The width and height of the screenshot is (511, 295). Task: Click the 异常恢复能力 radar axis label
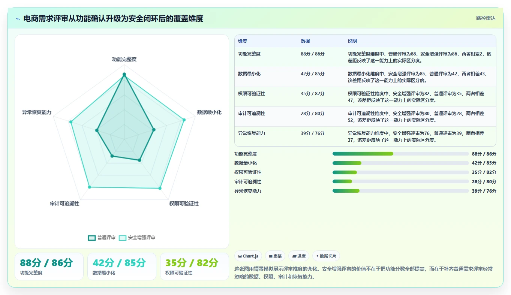point(37,112)
